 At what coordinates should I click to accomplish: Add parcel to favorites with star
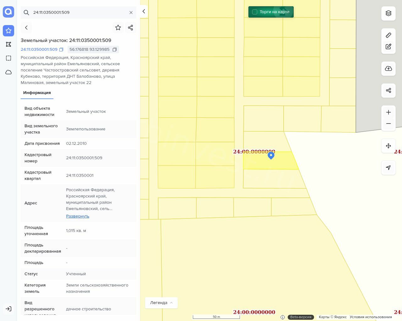click(x=118, y=28)
